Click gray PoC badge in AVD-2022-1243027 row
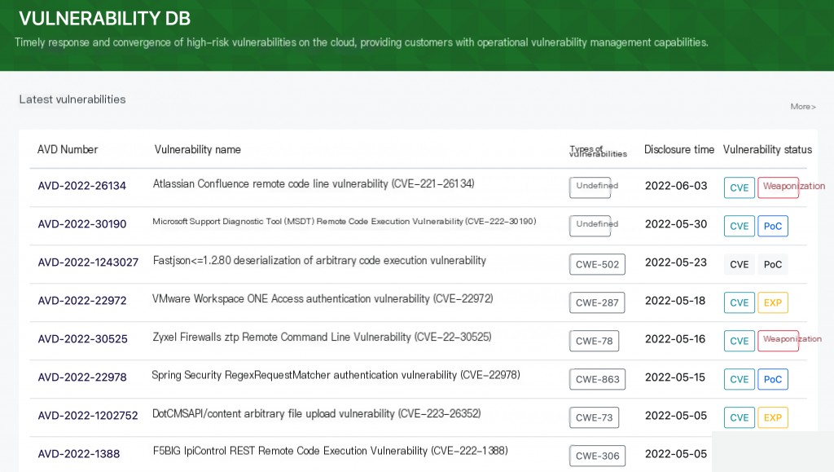 click(x=773, y=264)
